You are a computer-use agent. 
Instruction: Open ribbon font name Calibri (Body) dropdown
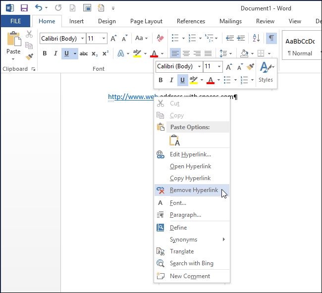[82, 39]
